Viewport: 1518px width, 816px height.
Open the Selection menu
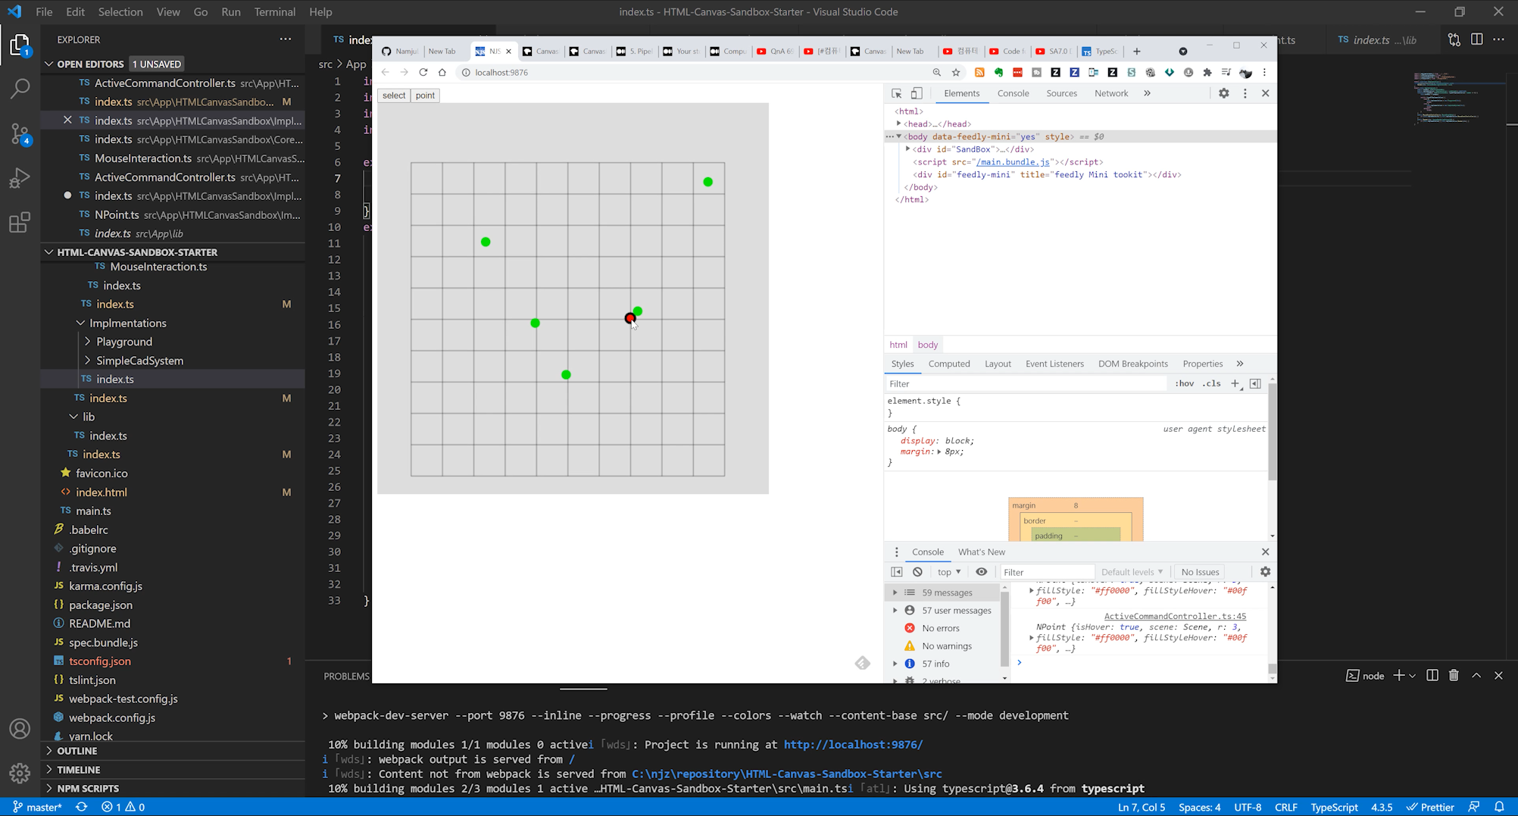point(120,12)
